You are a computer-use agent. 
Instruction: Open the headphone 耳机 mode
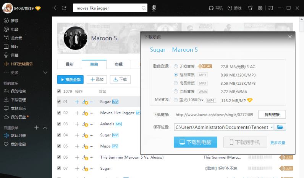tap(216, 8)
